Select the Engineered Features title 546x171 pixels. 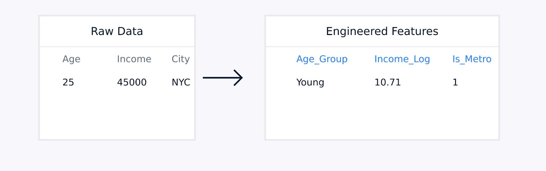(382, 31)
